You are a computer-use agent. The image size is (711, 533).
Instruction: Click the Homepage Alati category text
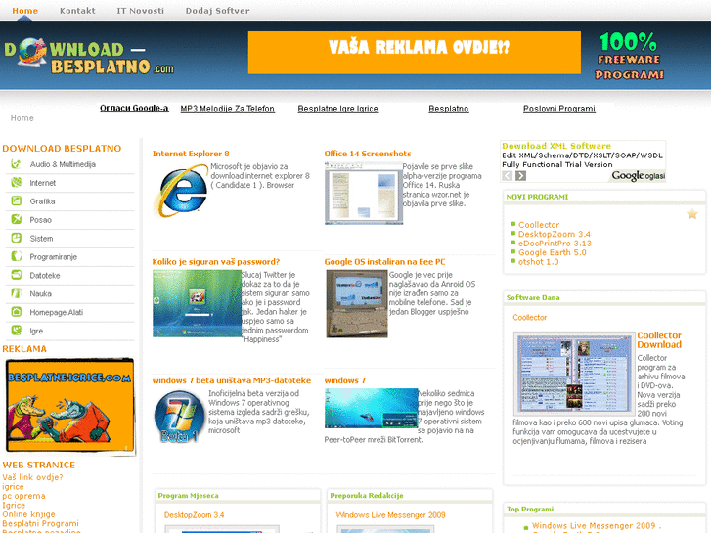click(56, 312)
